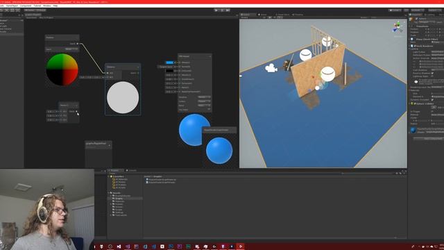Toggle Is Trigger checkbox

click(432, 111)
